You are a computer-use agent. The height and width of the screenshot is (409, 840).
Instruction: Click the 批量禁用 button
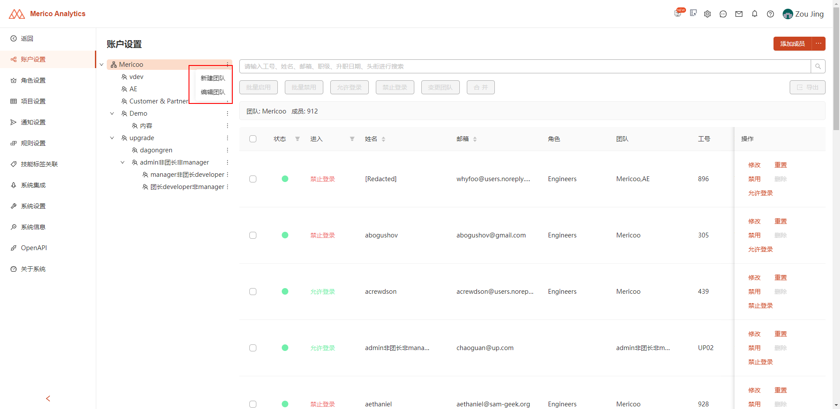point(304,87)
